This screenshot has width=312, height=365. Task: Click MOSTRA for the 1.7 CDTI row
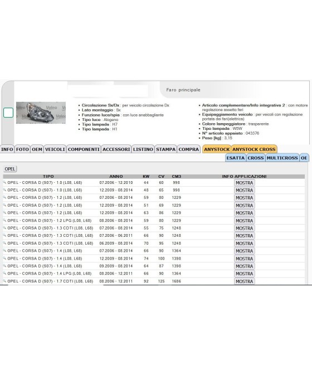[244, 281]
